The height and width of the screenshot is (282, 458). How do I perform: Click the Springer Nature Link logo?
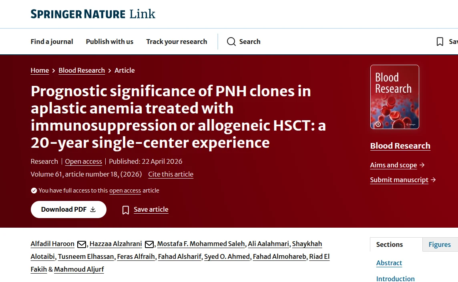[92, 14]
